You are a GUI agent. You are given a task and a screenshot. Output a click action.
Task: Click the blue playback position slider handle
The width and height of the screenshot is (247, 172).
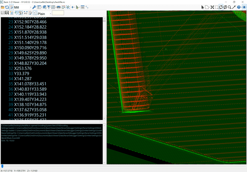[x=2, y=166]
